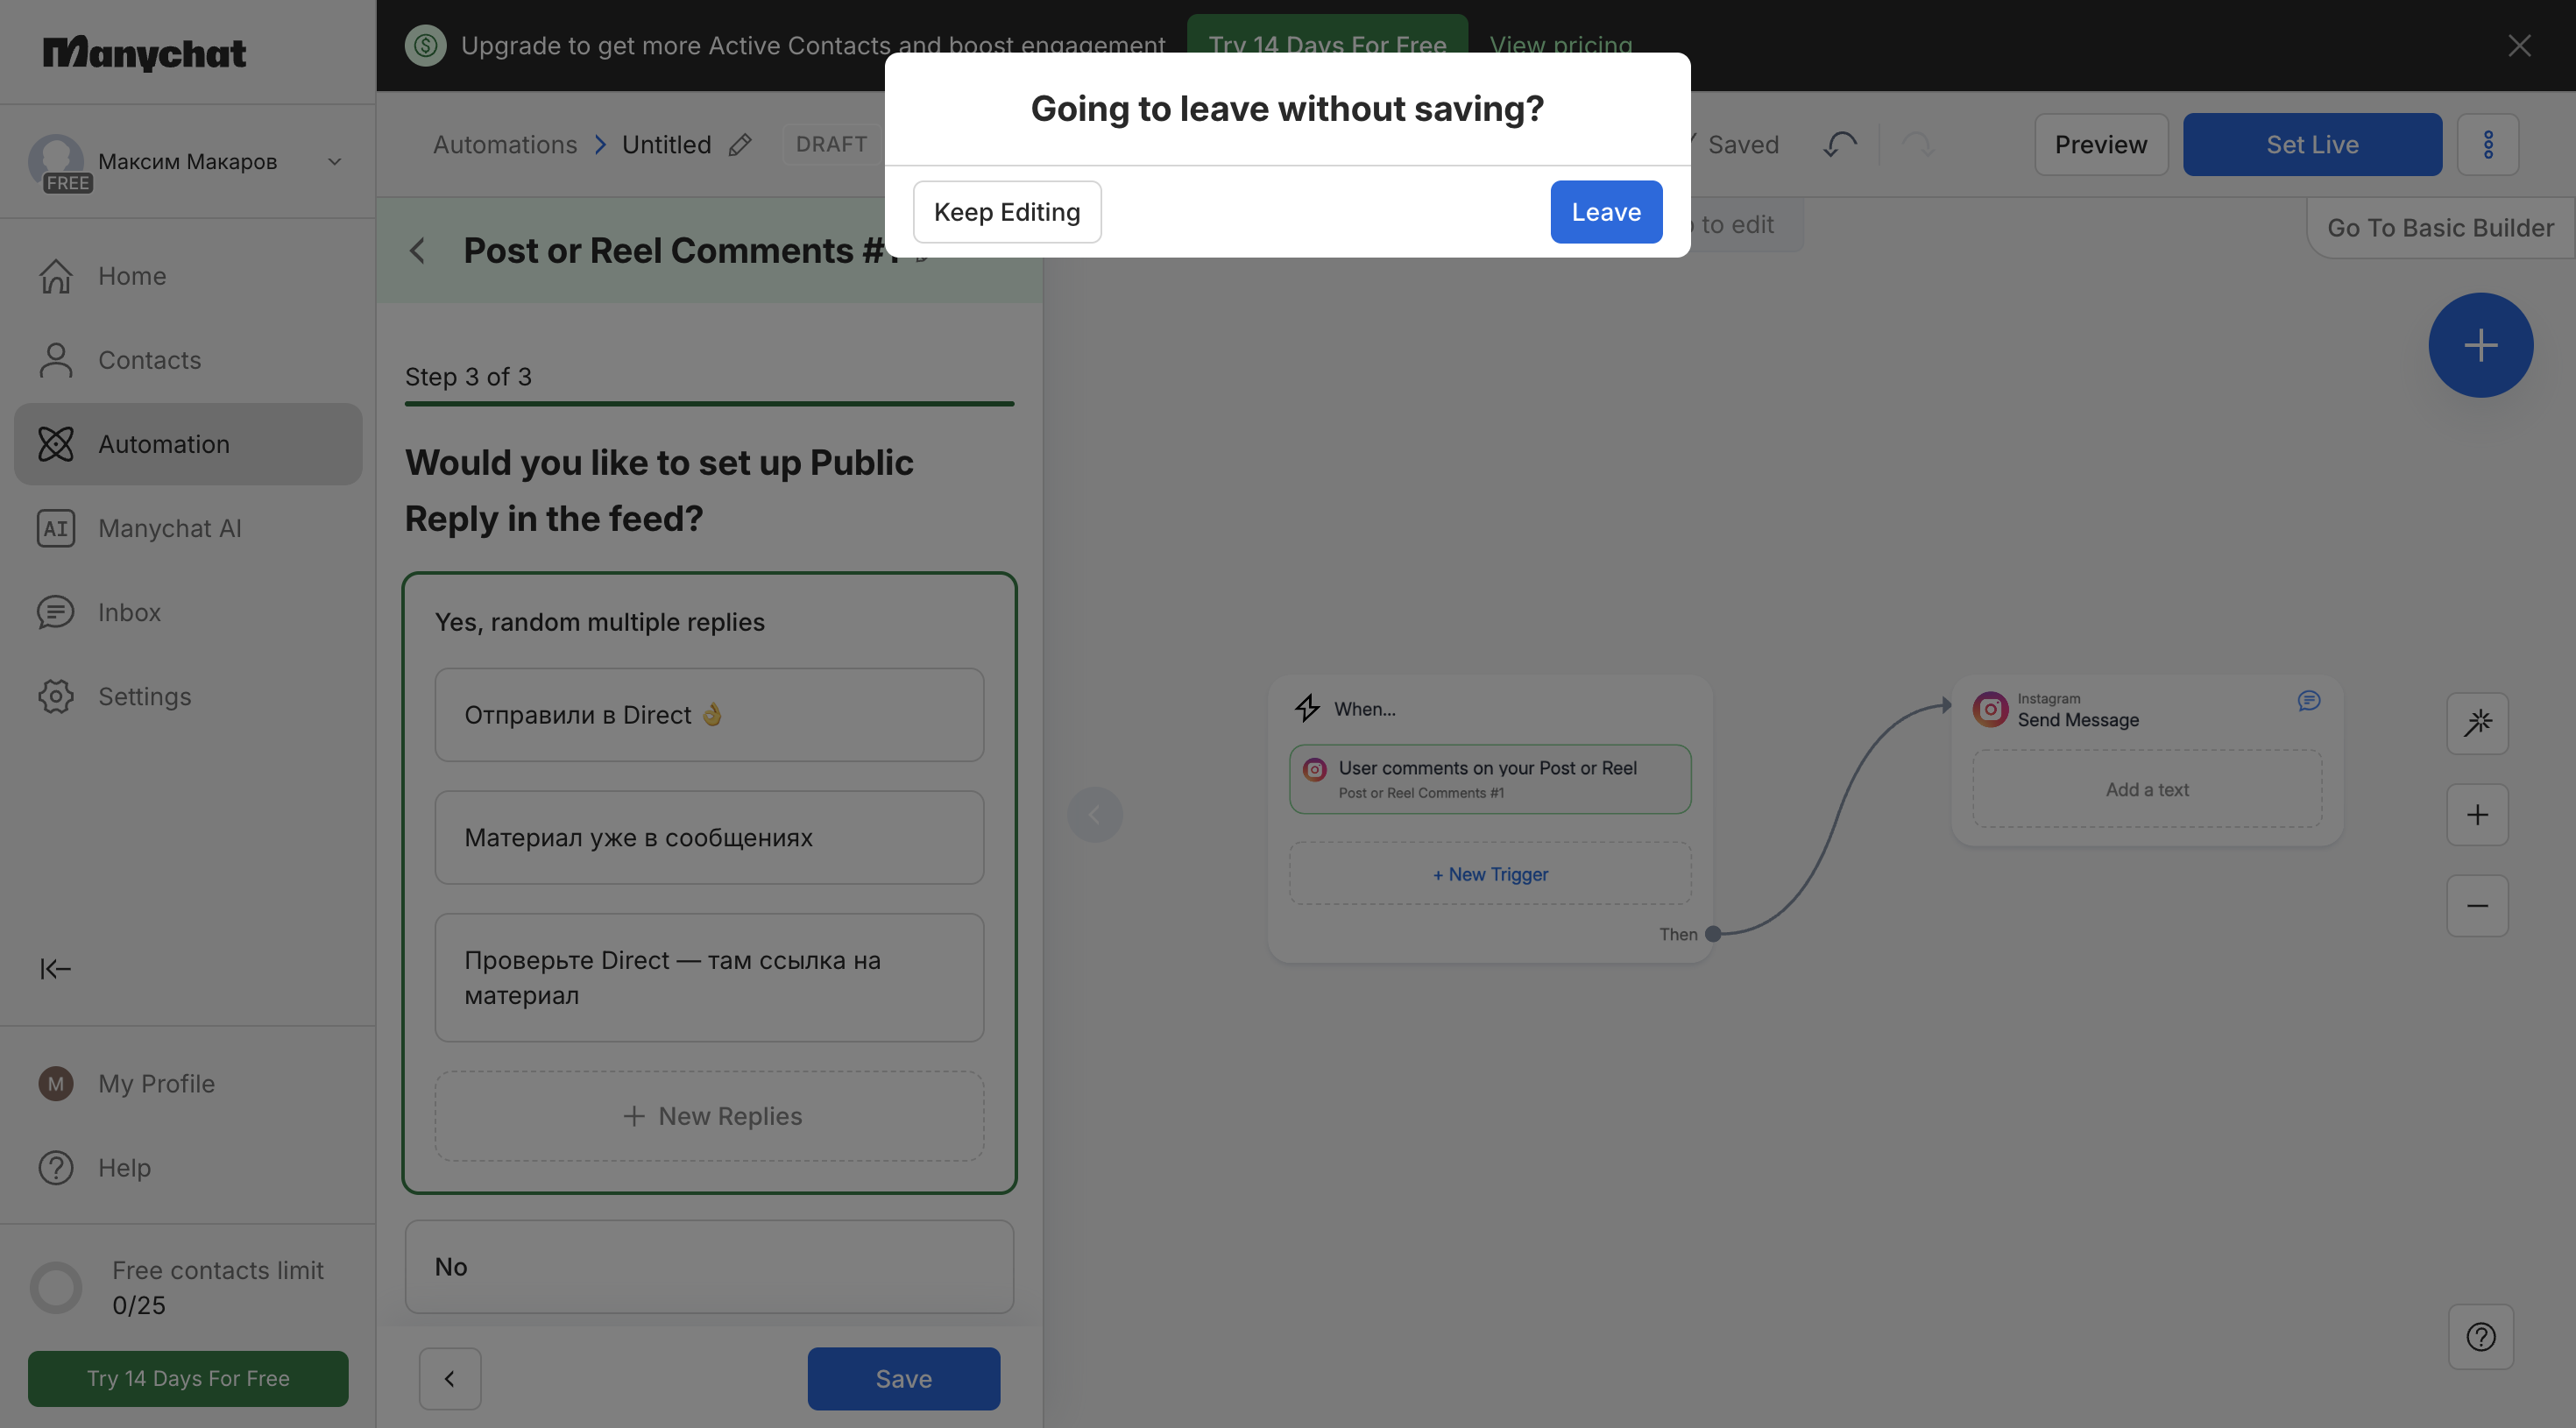Zoom out the canvas with minus
Viewport: 2576px width, 1428px height.
2477,906
